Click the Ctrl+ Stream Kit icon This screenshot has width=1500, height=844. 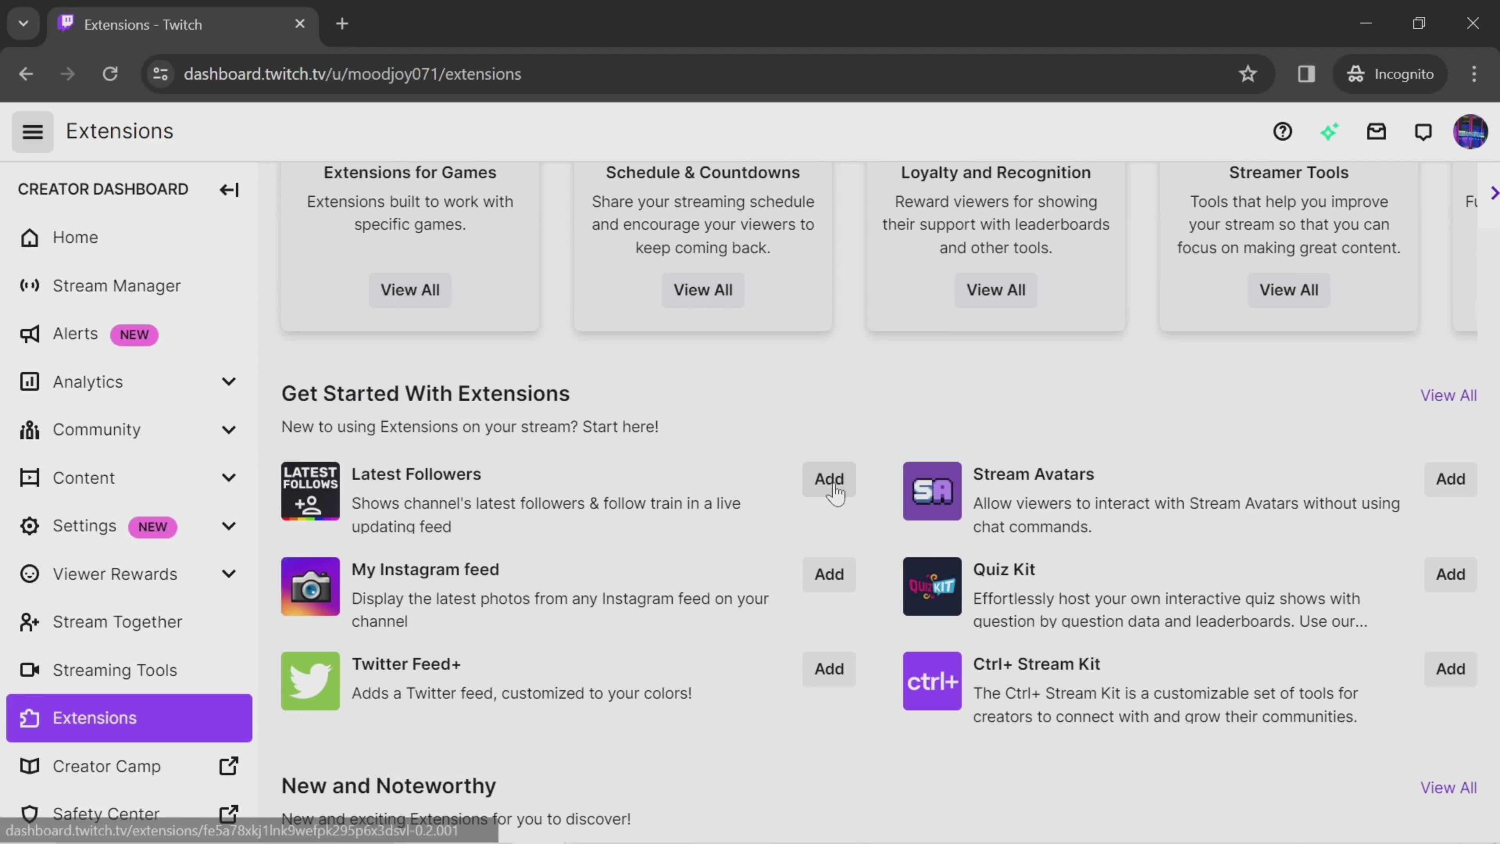coord(932,681)
